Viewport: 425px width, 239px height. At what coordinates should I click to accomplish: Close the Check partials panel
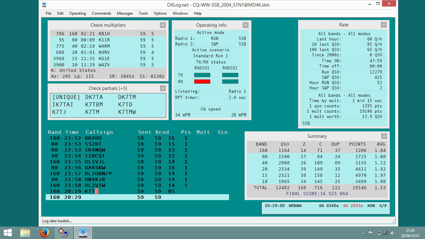pyautogui.click(x=163, y=88)
